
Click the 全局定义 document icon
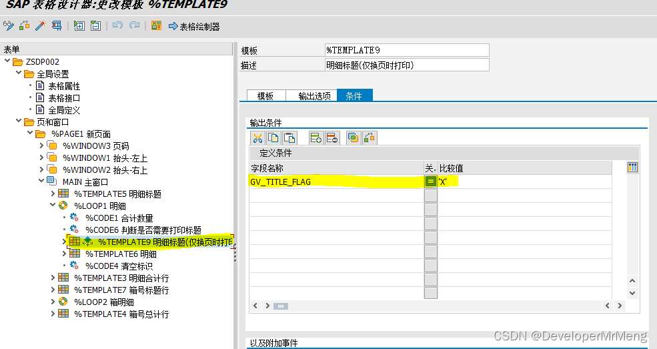[40, 109]
